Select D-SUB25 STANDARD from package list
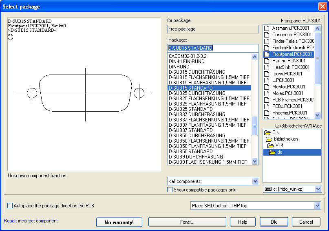 190,109
